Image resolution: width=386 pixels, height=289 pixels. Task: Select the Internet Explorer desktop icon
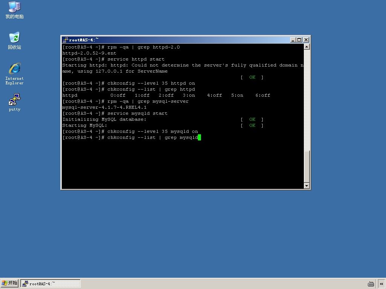pyautogui.click(x=15, y=74)
